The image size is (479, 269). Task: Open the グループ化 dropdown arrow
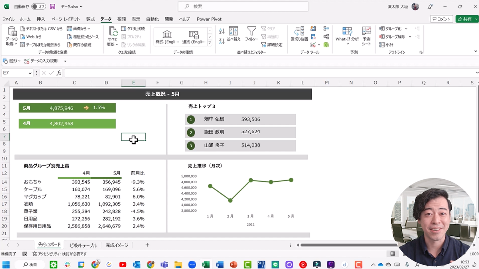coord(406,29)
